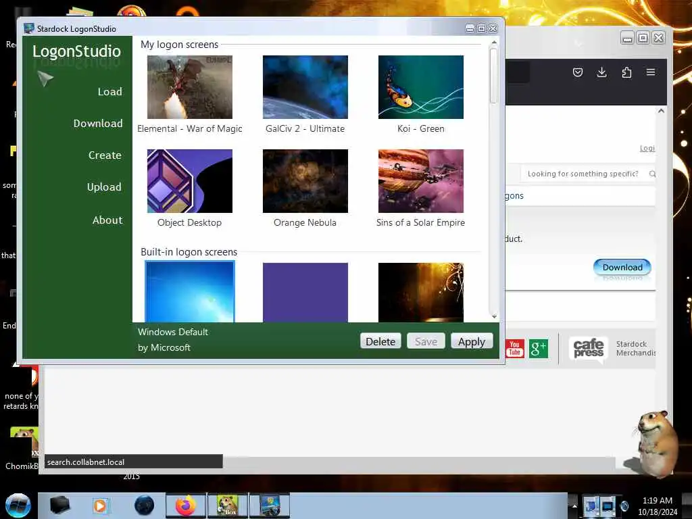692x519 pixels.
Task: Select the Sins of a Solar Empire thumbnail
Action: (421, 181)
